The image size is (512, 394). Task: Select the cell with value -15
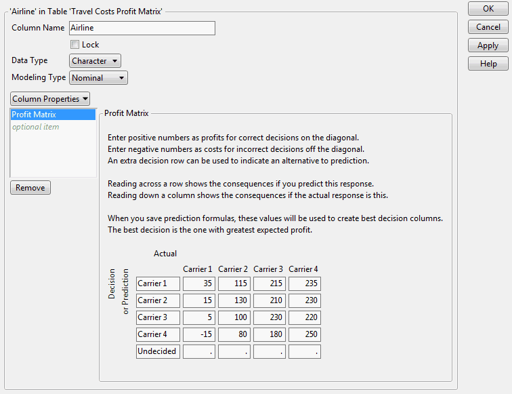coord(198,334)
